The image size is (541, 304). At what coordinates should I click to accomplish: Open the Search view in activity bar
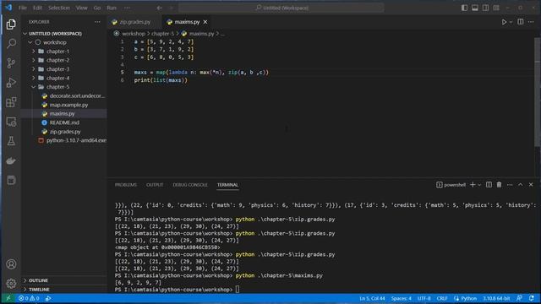point(11,43)
